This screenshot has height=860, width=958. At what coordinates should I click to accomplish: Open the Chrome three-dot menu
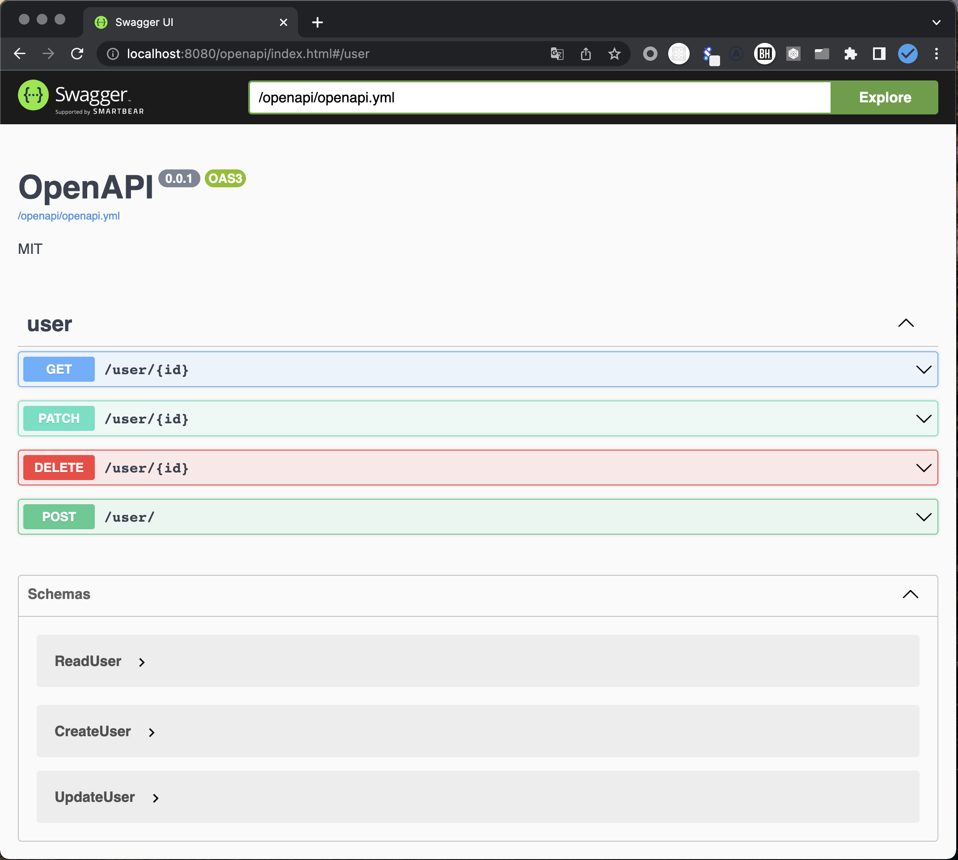pos(936,54)
